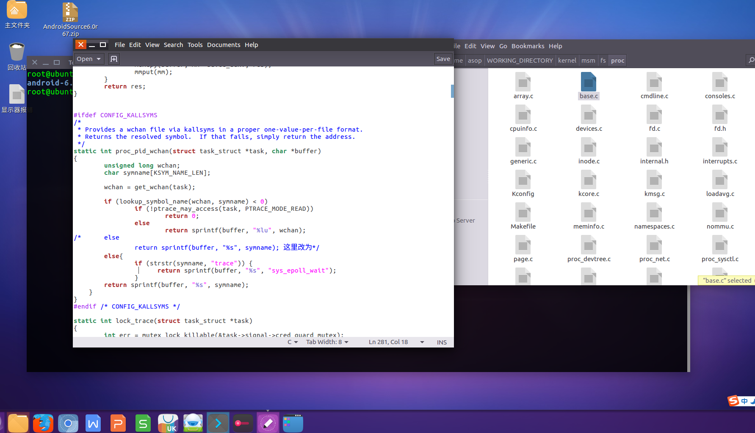This screenshot has height=433, width=755.
Task: Launch WPS Writer from the dock
Action: 93,423
